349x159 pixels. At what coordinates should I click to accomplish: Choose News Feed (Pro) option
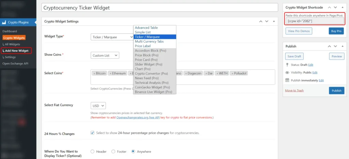click(x=155, y=78)
